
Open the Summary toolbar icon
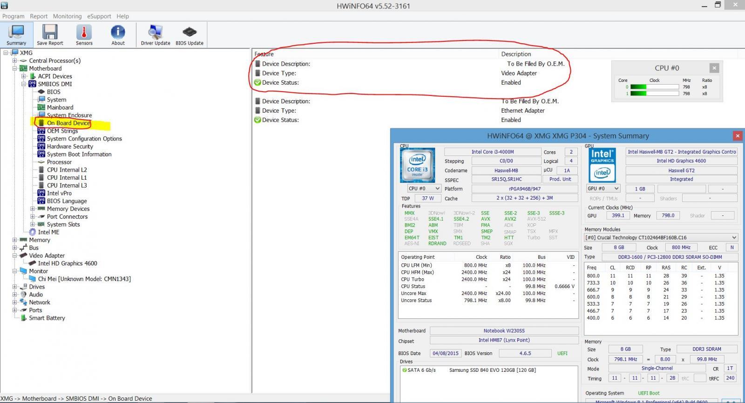pos(16,35)
